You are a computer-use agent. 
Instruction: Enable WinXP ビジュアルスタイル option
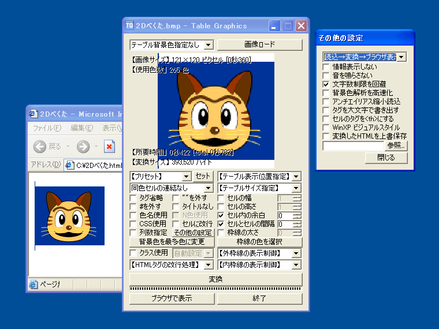[326, 128]
